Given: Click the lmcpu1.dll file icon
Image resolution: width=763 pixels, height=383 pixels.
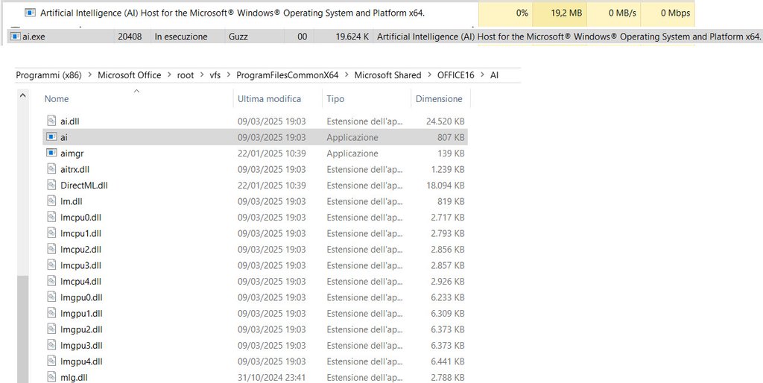Looking at the screenshot, I should tap(51, 233).
